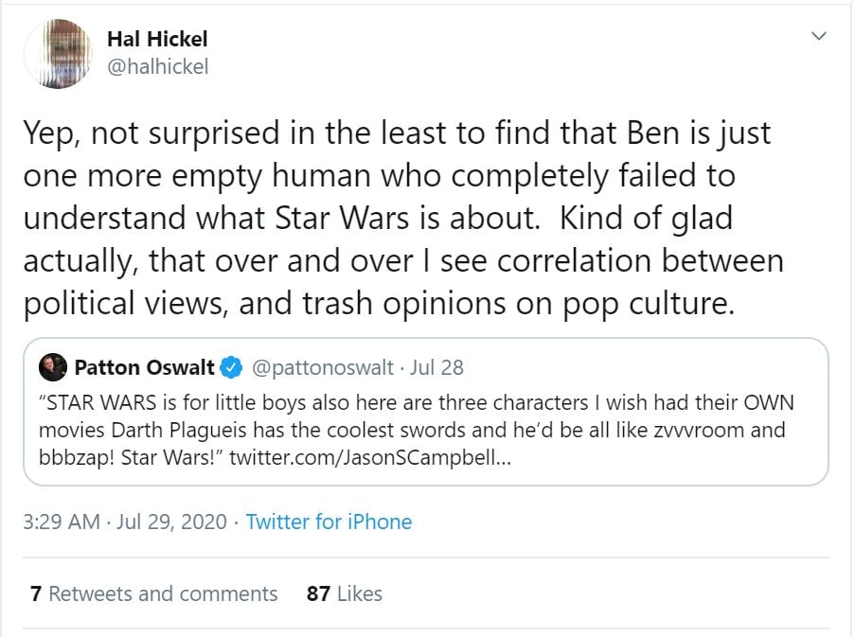Open Patton Oswalt's name in quoted tweet
This screenshot has width=855, height=637.
(x=144, y=367)
